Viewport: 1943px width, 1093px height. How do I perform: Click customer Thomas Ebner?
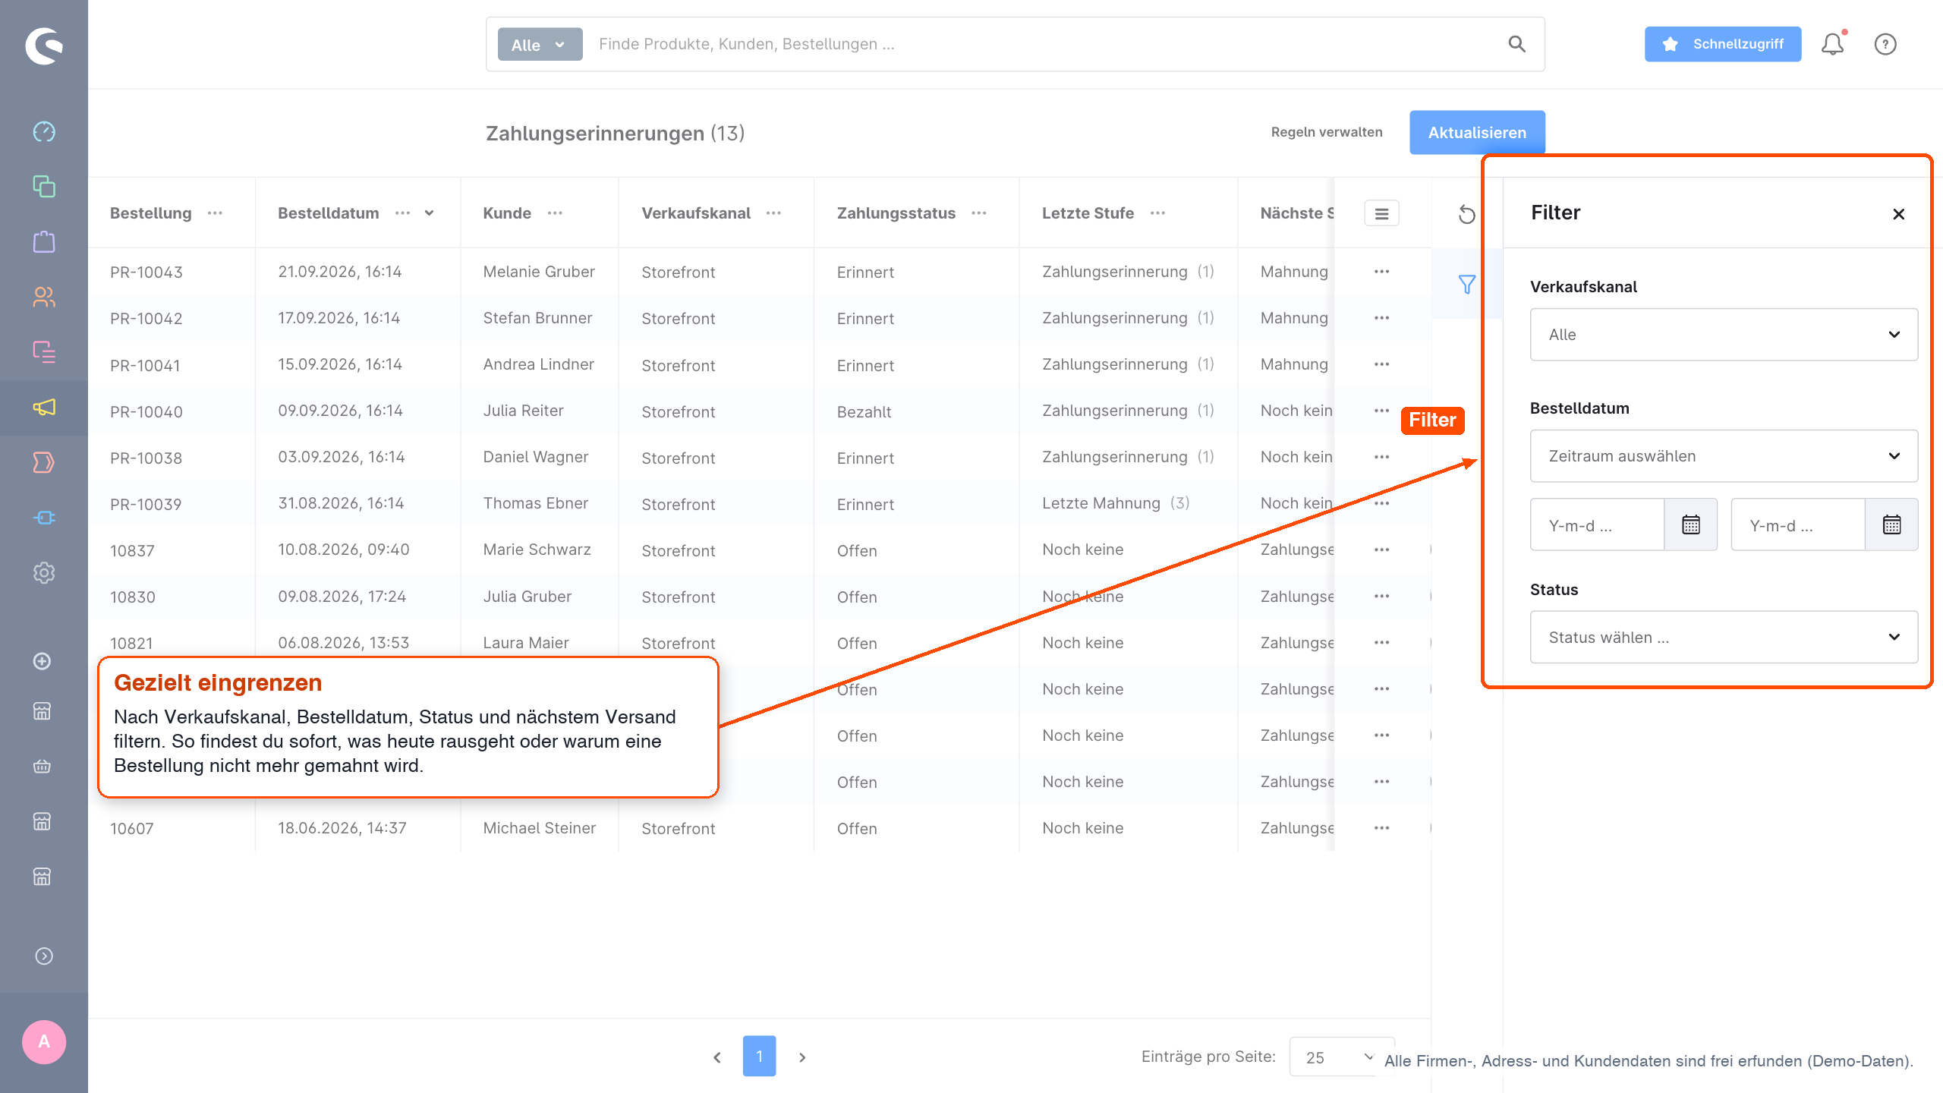click(536, 503)
